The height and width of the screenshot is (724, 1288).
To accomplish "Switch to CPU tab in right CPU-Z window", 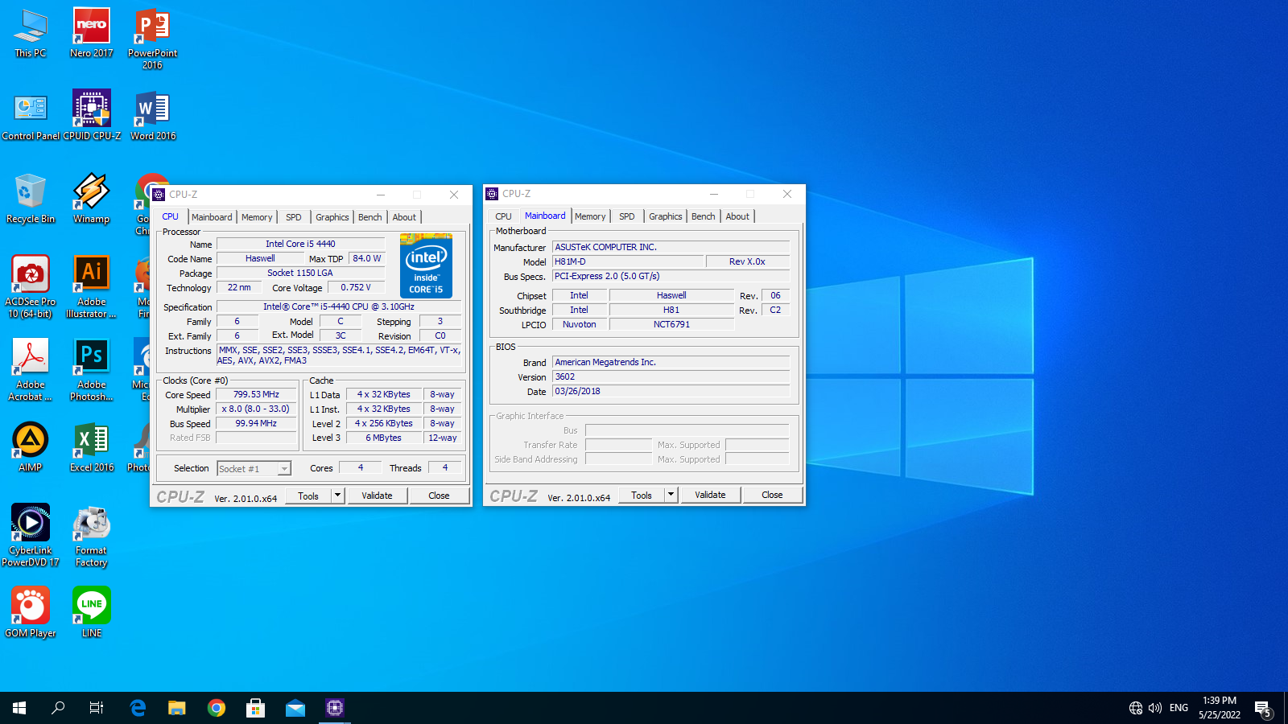I will 504,216.
